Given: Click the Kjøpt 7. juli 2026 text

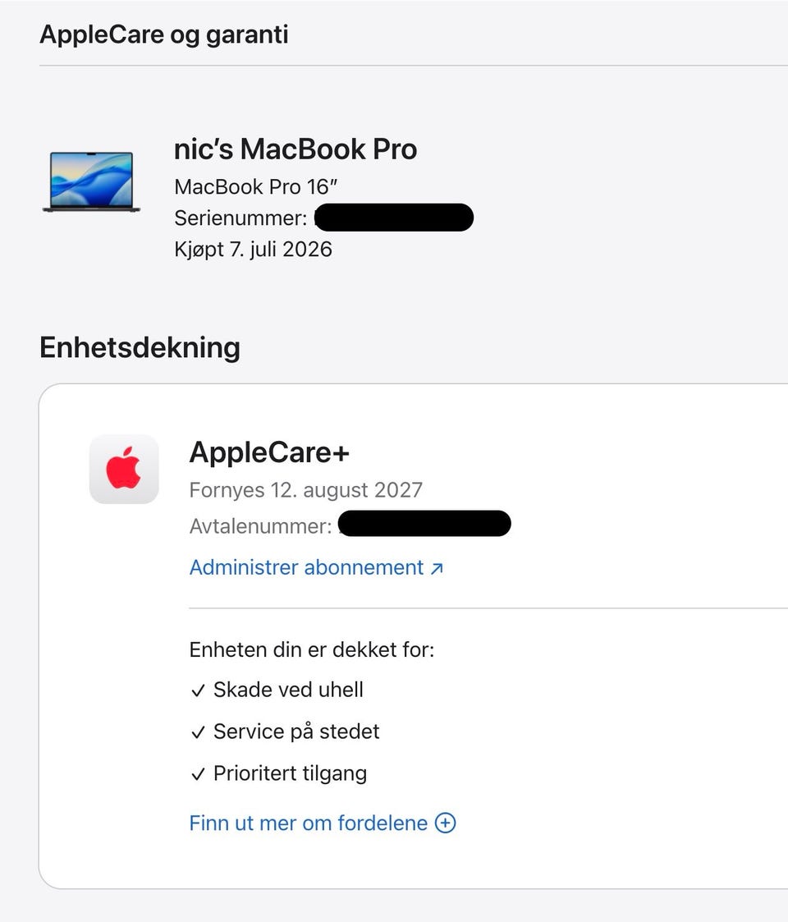Looking at the screenshot, I should click(x=253, y=250).
